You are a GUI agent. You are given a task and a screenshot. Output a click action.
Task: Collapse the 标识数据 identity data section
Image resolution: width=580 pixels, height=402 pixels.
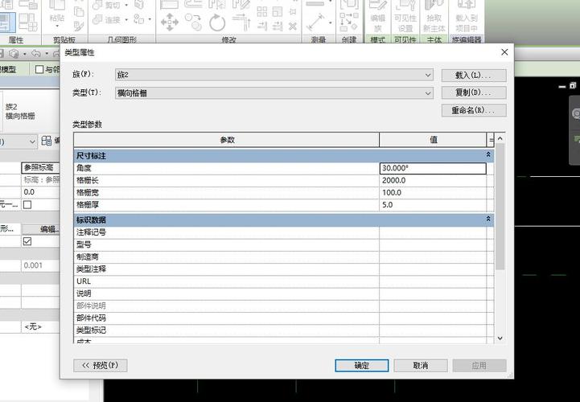(x=488, y=219)
